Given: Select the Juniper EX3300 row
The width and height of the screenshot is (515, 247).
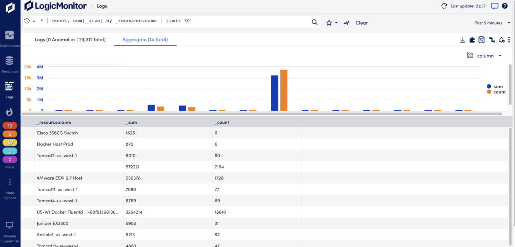Looking at the screenshot, I should pos(265,224).
